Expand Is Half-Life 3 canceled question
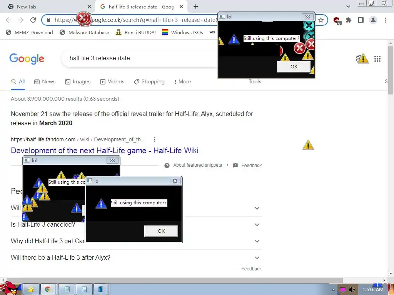The image size is (394, 295). [257, 225]
